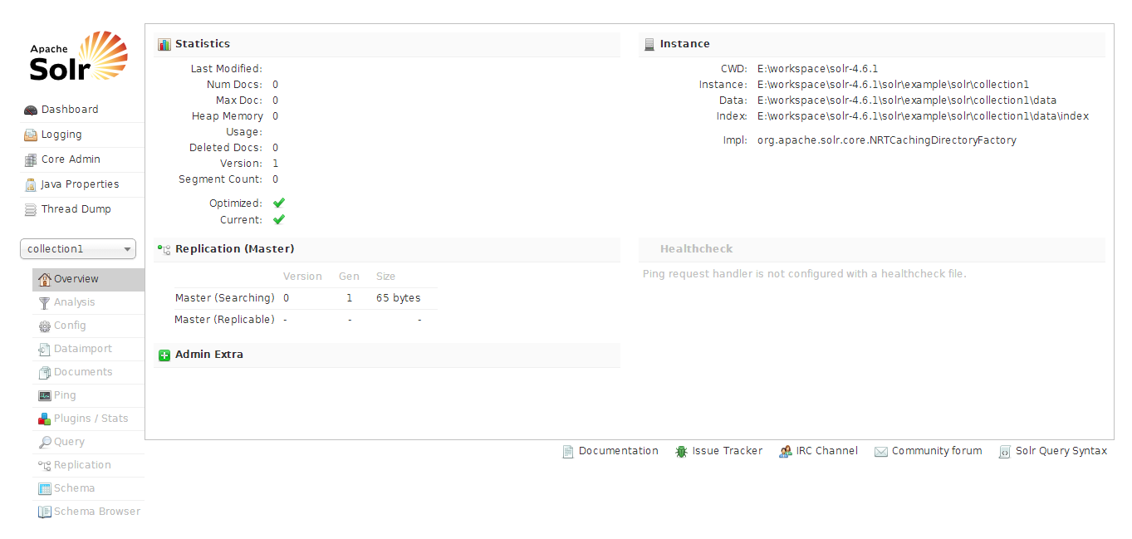Click the Thread Dump icon
This screenshot has width=1132, height=539.
tap(31, 209)
